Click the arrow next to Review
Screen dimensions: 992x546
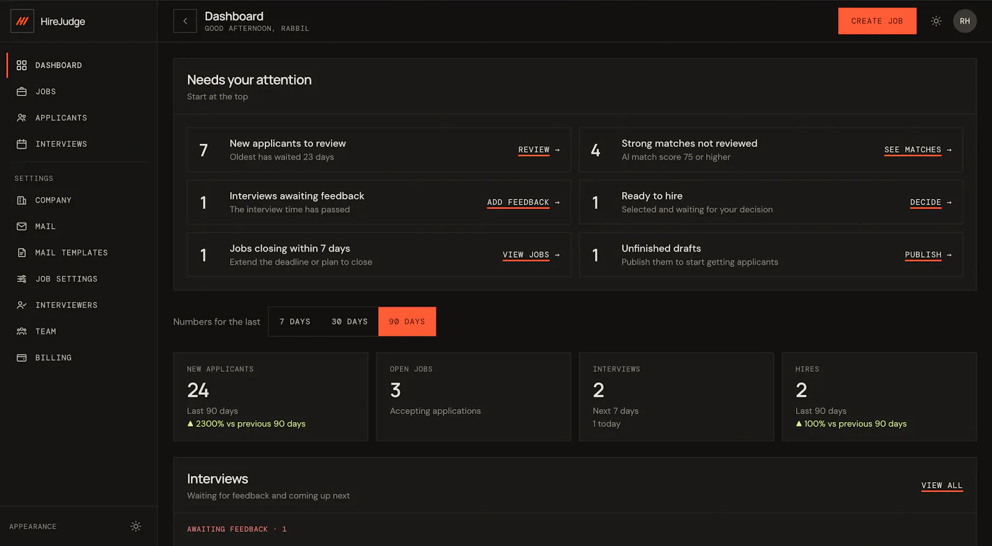[557, 150]
